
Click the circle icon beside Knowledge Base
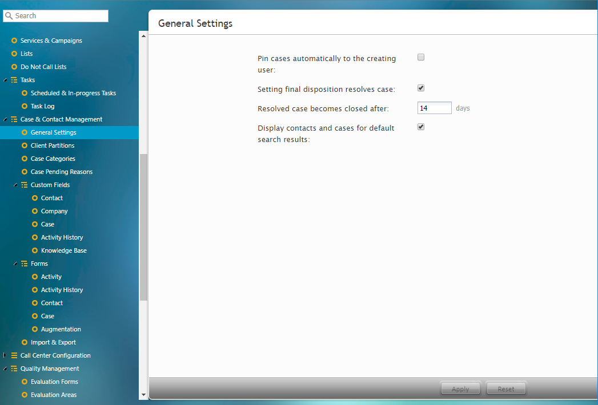point(35,250)
